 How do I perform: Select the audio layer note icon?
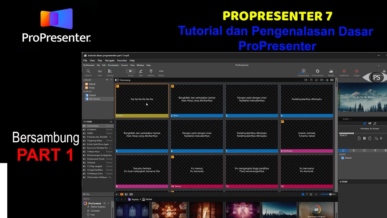[375, 124]
